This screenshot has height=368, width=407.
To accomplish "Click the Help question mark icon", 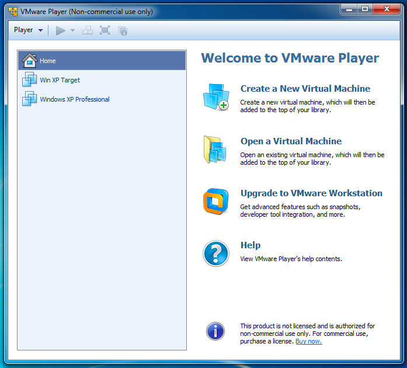I will click(215, 254).
